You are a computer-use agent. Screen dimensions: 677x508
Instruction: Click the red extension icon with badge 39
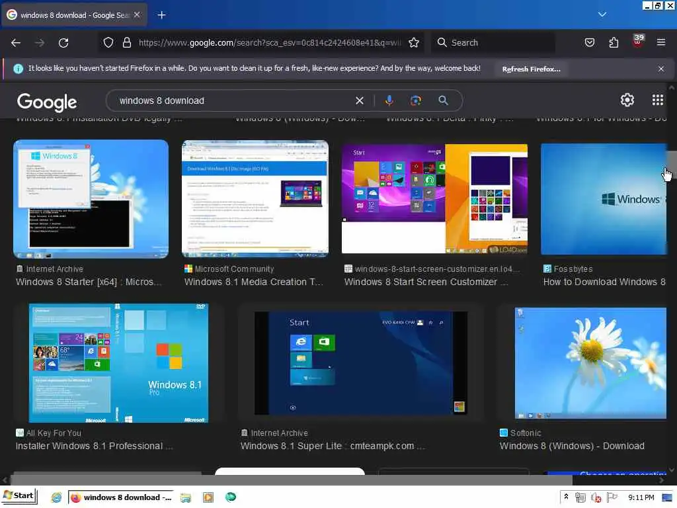[x=638, y=41]
